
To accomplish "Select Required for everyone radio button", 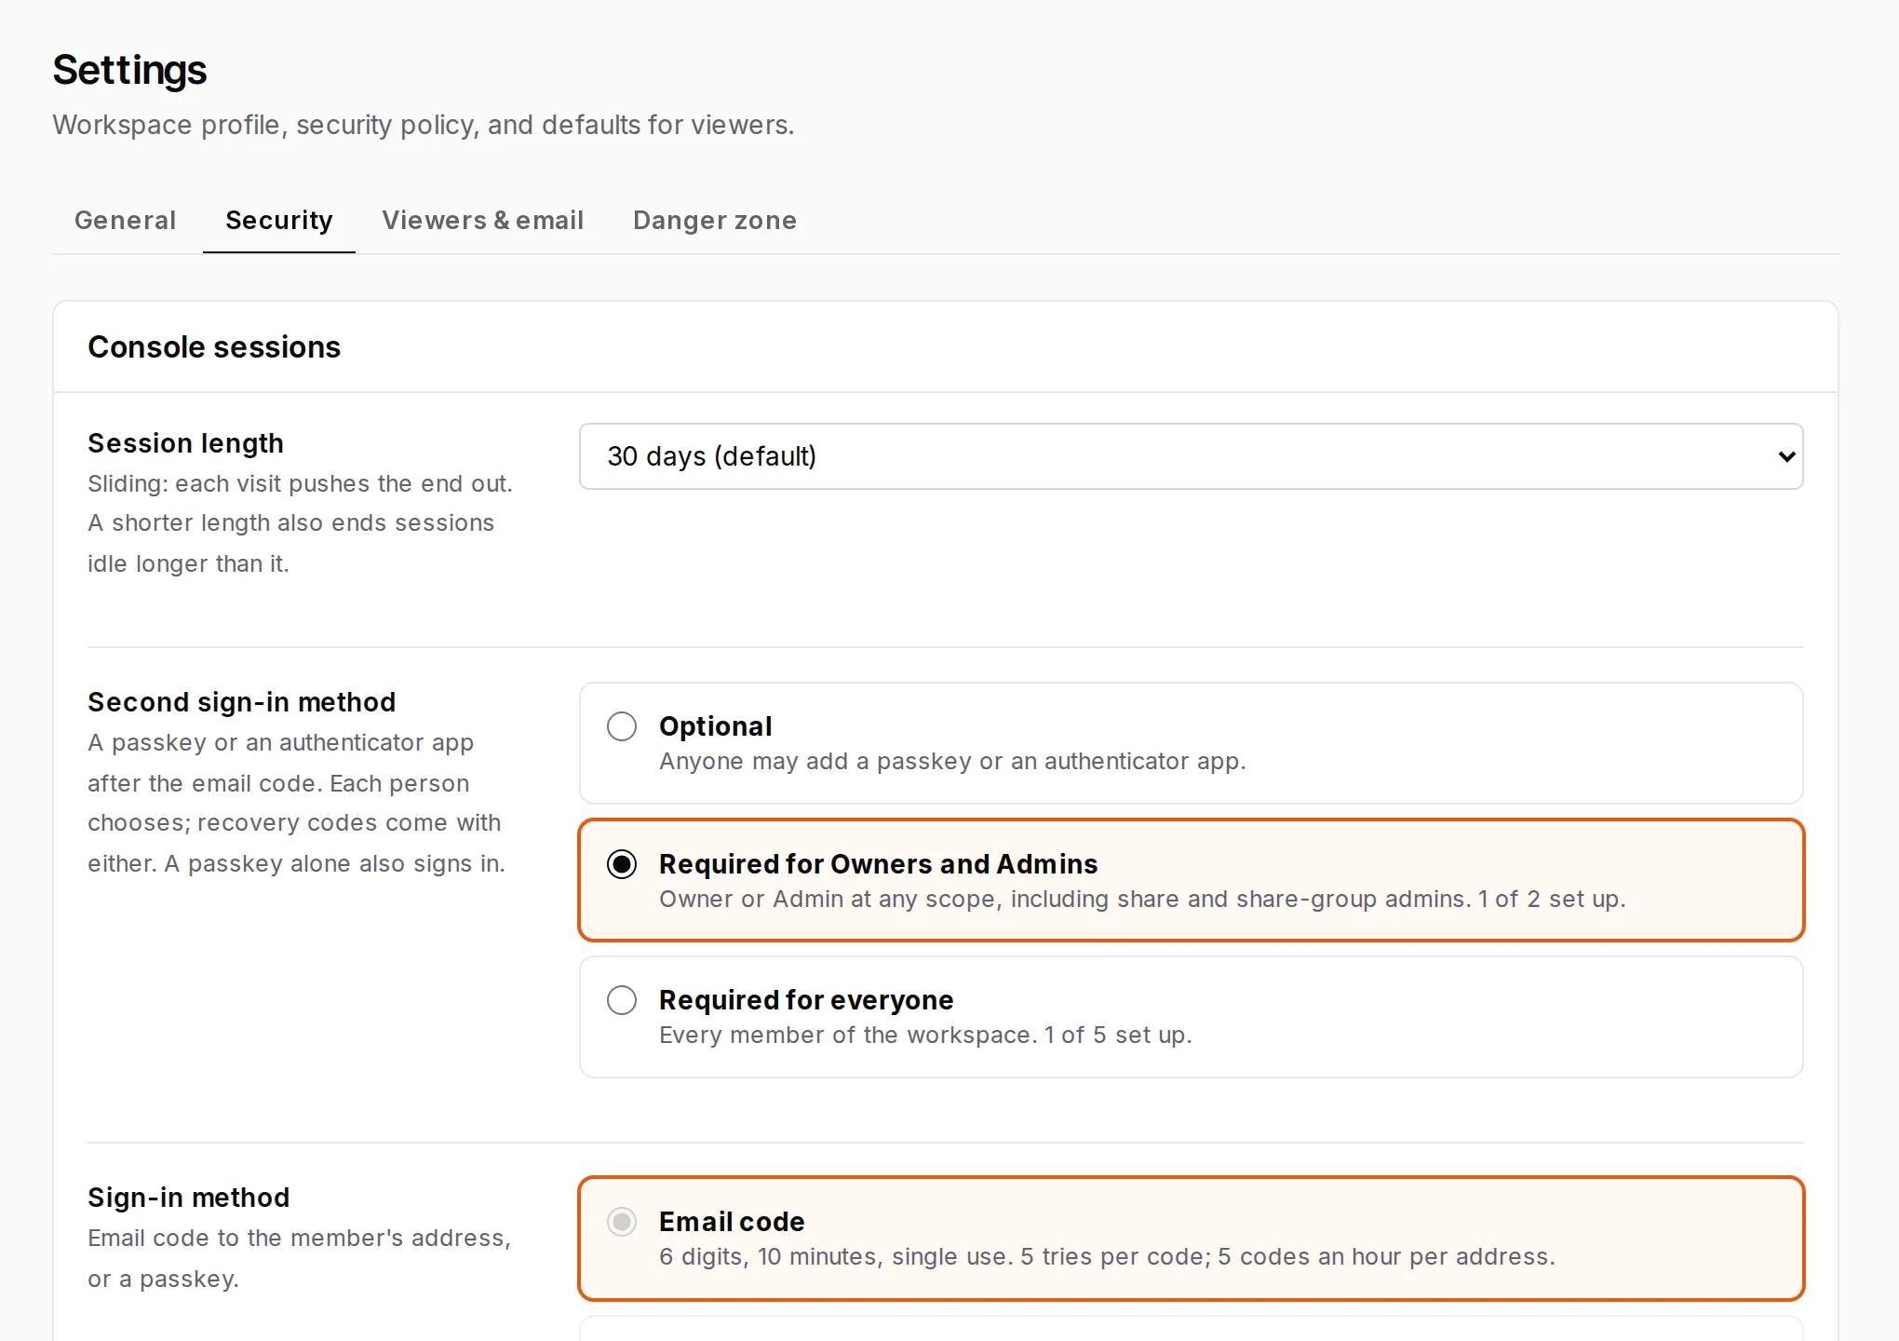I will [x=622, y=1000].
